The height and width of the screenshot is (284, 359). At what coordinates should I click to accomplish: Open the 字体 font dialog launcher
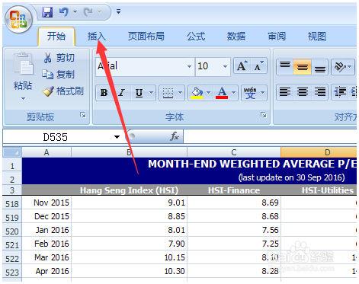point(264,115)
